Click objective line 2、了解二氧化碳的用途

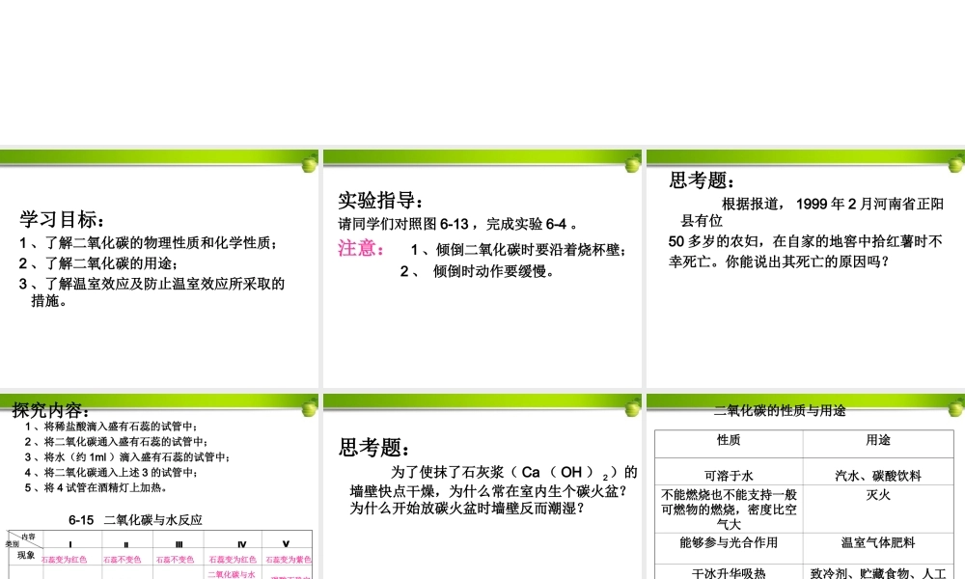coord(98,263)
